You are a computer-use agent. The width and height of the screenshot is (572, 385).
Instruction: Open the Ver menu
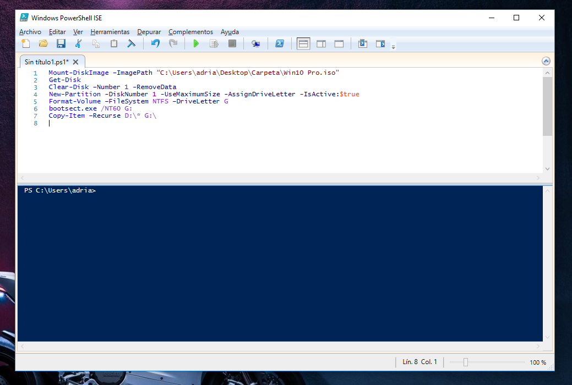coord(78,32)
